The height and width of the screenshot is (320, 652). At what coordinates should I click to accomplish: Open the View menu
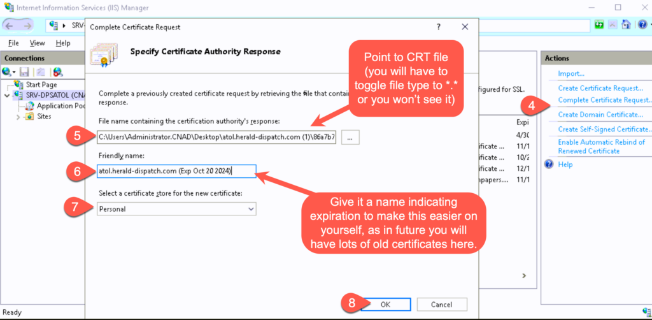(x=37, y=43)
